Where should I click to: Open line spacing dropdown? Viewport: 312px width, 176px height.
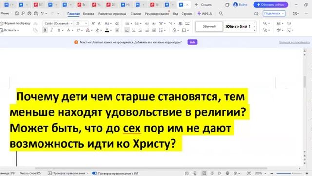[162, 30]
